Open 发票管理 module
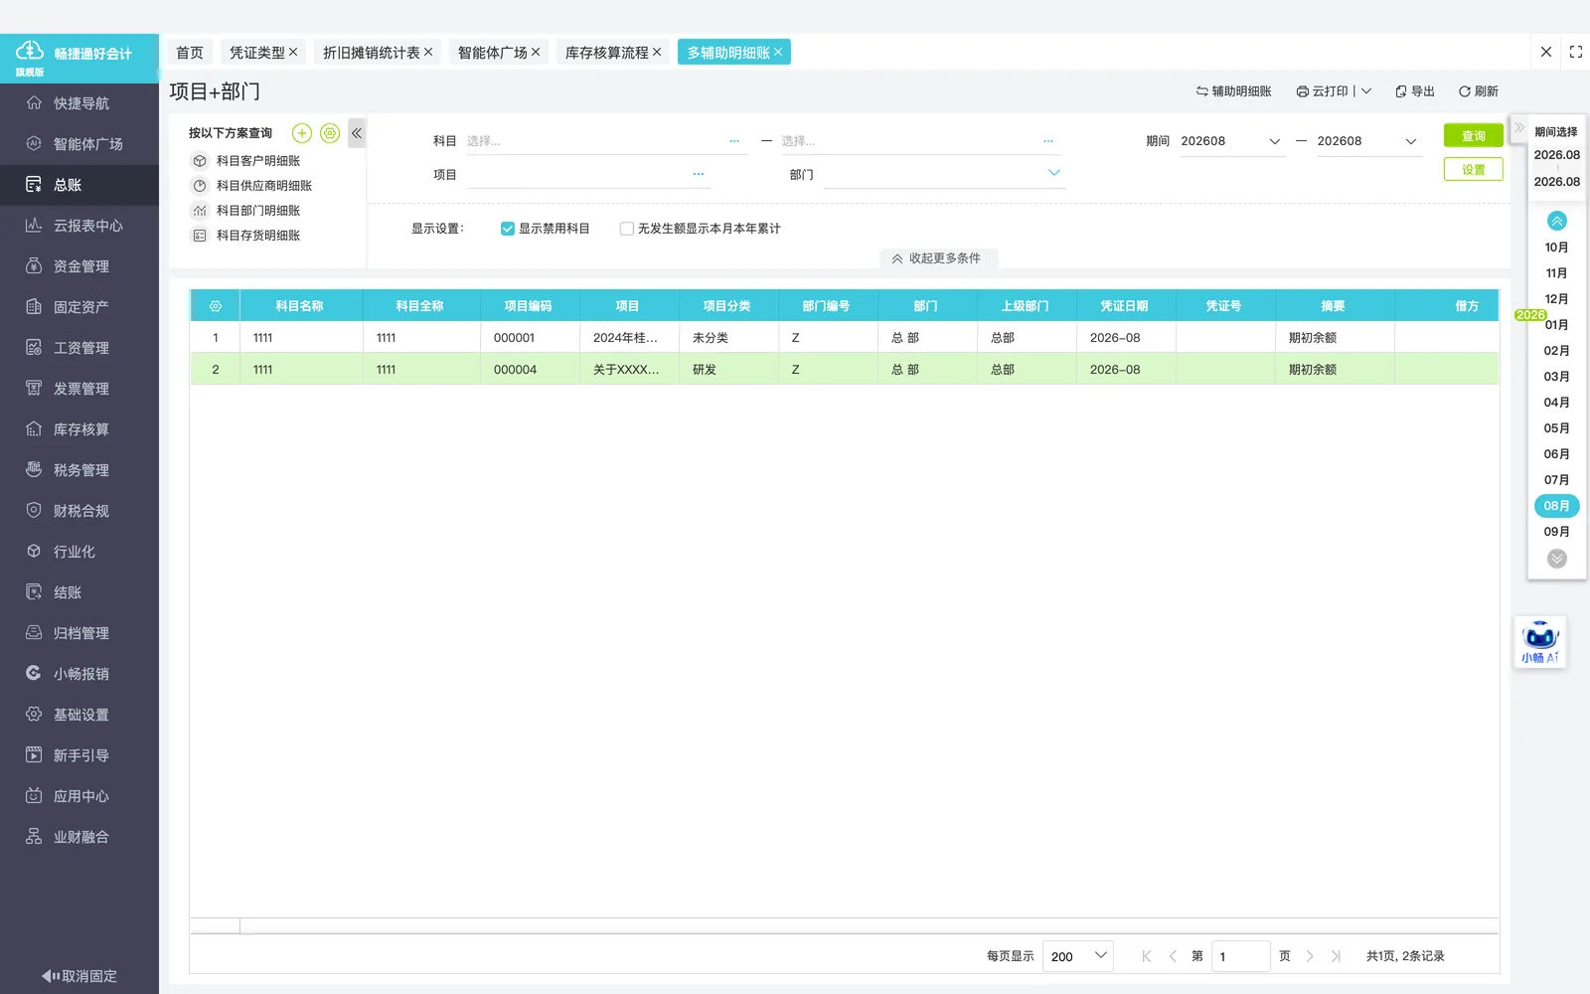Viewport: 1590px width, 994px height. click(x=79, y=389)
